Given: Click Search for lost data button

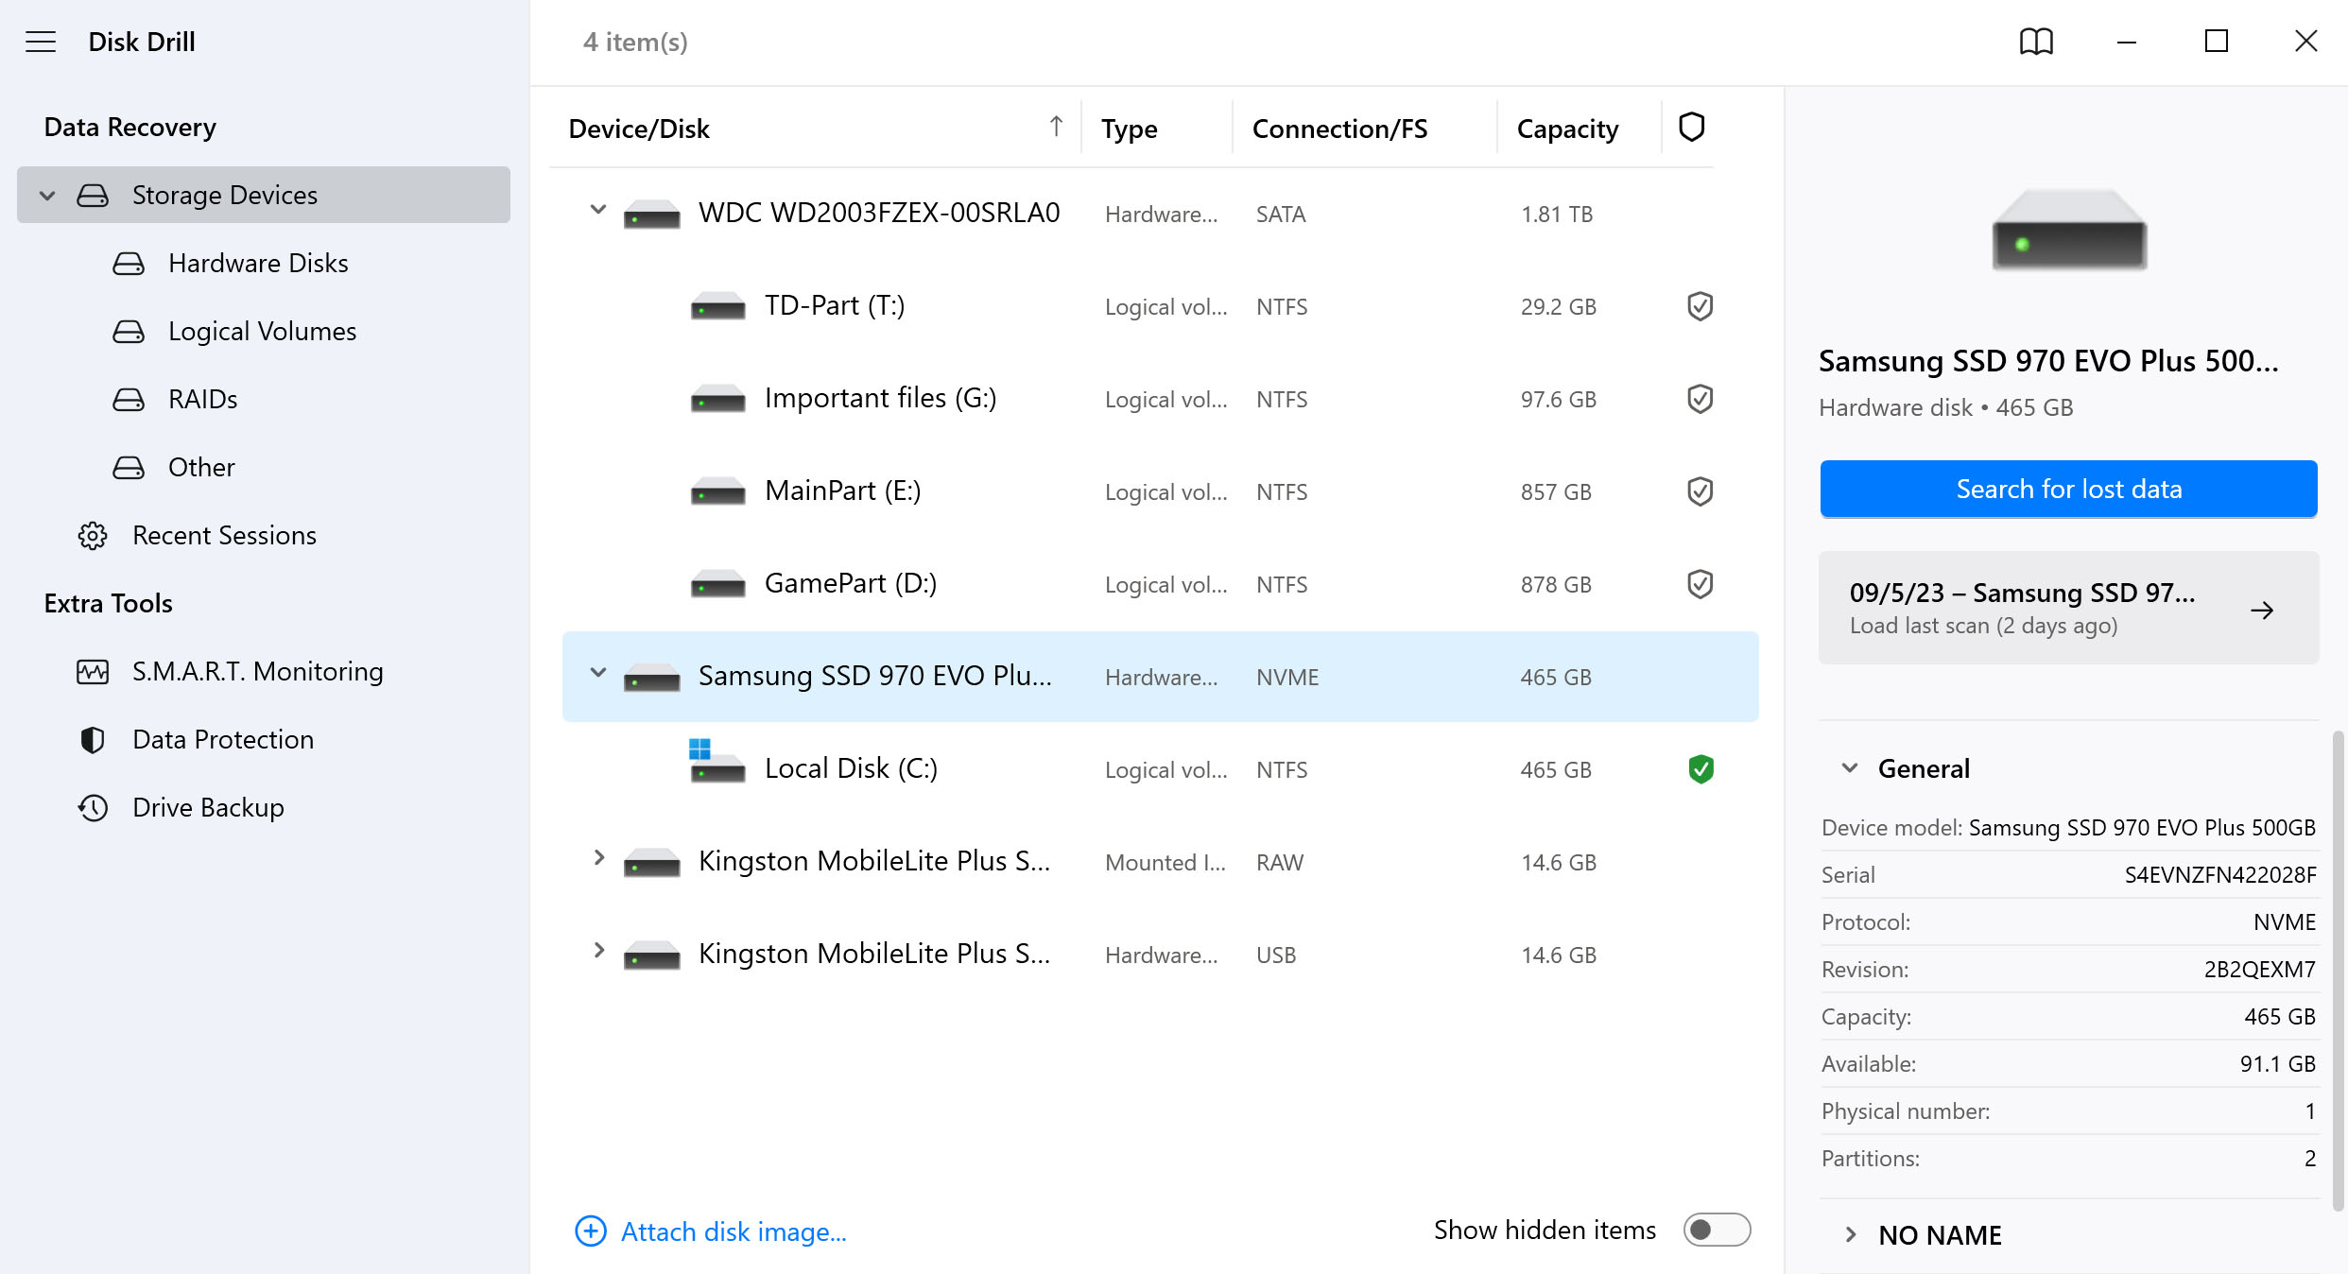Looking at the screenshot, I should (x=2068, y=490).
